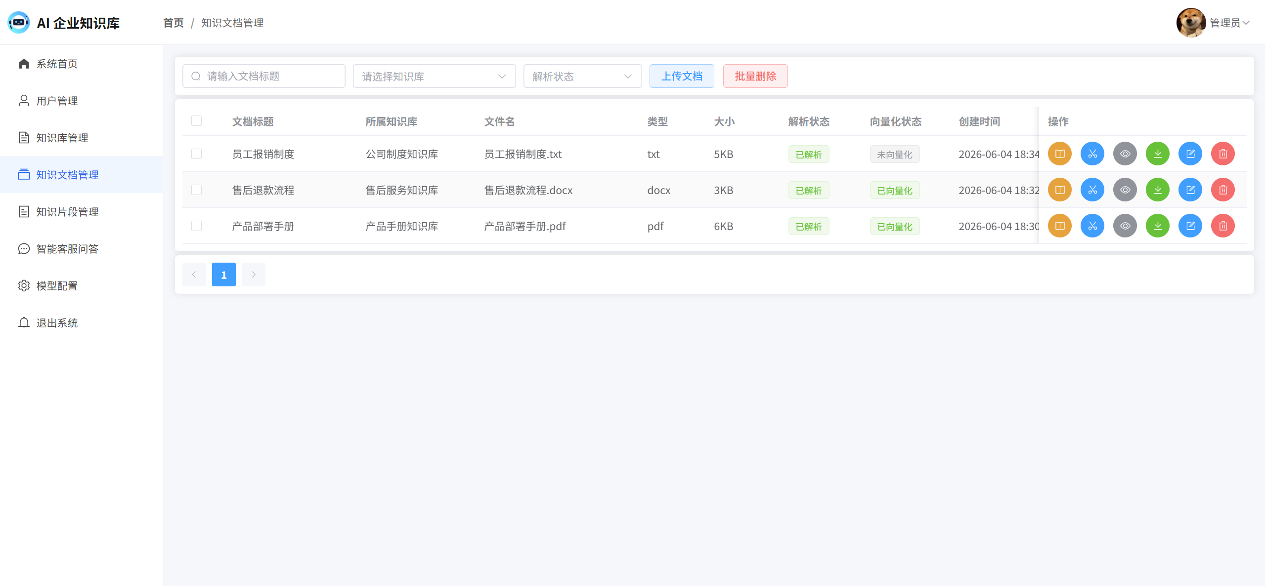
Task: Select page 1 in pagination
Action: click(224, 274)
